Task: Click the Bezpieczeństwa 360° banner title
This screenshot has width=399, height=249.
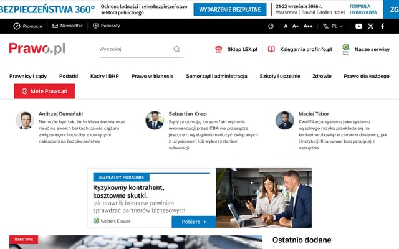Action: coord(47,9)
